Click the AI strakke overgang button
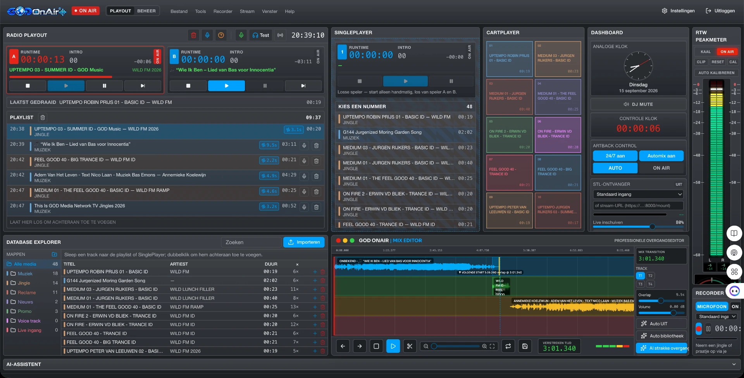Viewport: 744px width, 378px height. click(x=661, y=348)
